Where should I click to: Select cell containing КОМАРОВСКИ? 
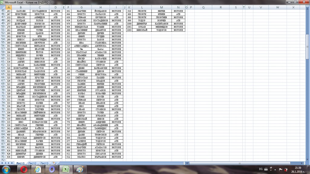pyautogui.click(x=40, y=122)
